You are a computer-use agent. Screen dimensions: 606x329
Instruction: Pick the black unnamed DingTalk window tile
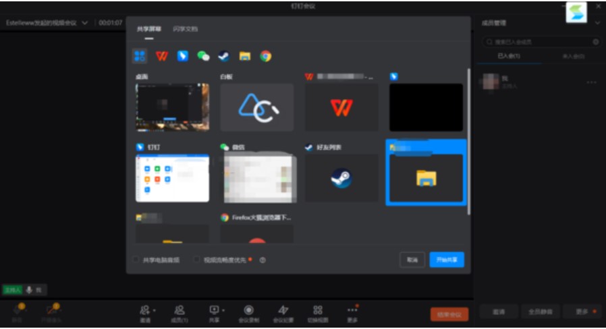[x=426, y=107]
